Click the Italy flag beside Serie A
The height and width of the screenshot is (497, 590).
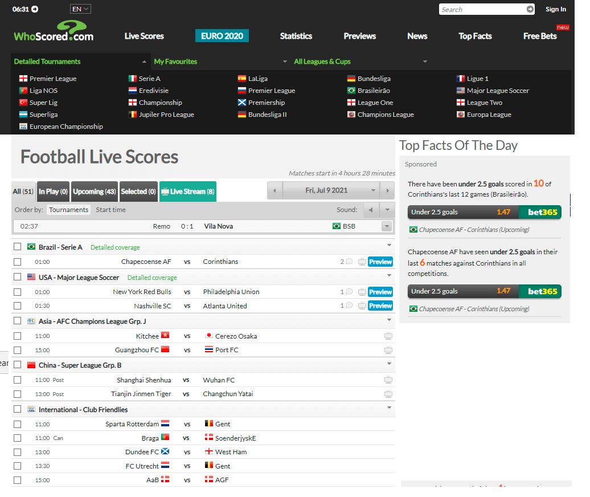click(133, 78)
